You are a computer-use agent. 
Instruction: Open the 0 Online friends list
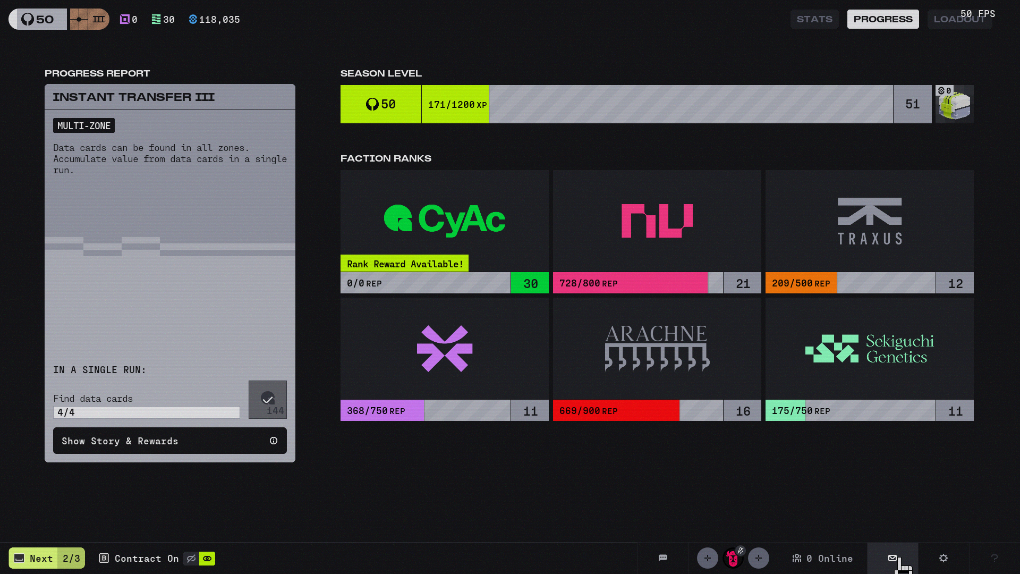822,558
